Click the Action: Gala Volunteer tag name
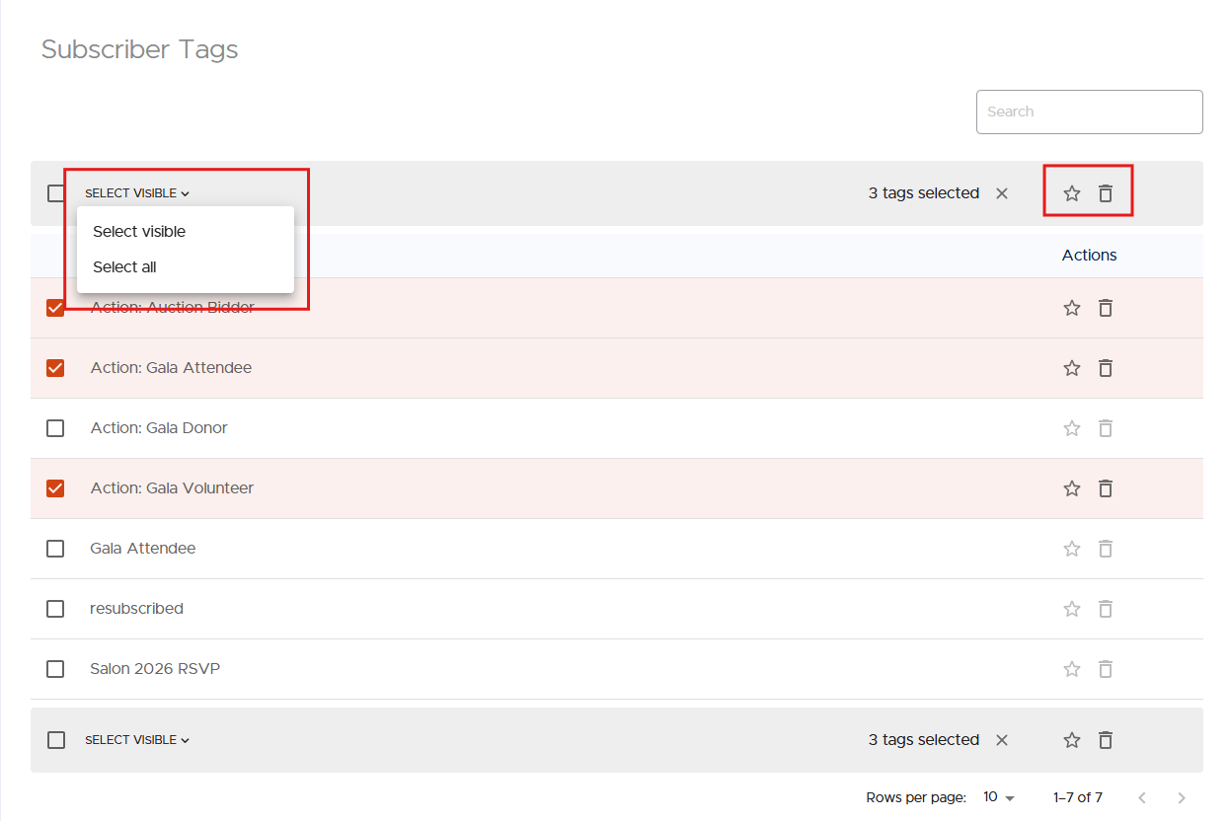1229x821 pixels. click(x=172, y=488)
